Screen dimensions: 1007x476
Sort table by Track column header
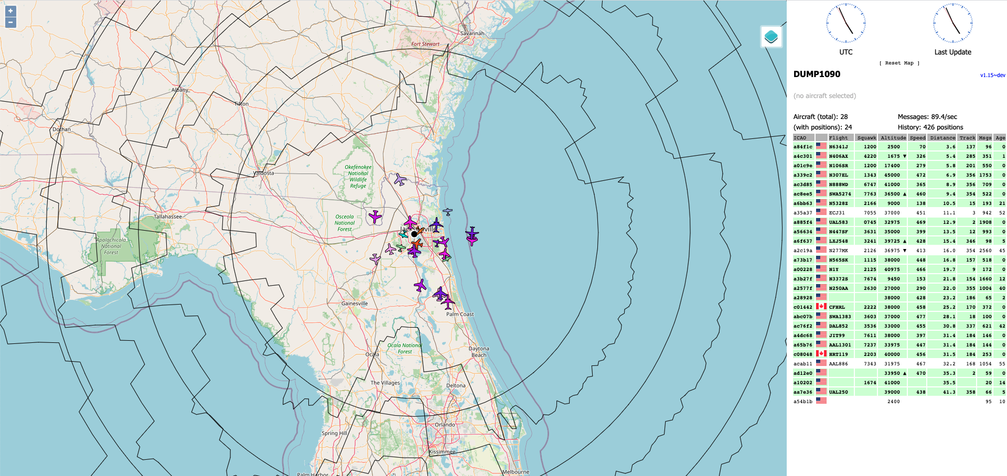click(x=967, y=138)
